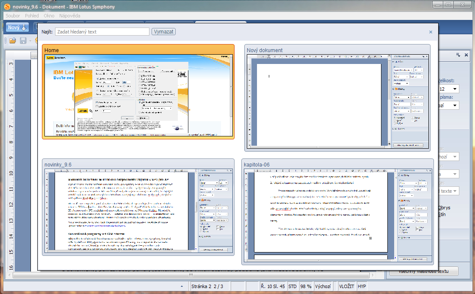Open the sidebar panel options menu icon

458,55
